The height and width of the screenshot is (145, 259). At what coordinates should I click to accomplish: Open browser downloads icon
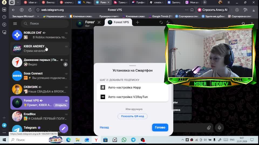[254, 10]
